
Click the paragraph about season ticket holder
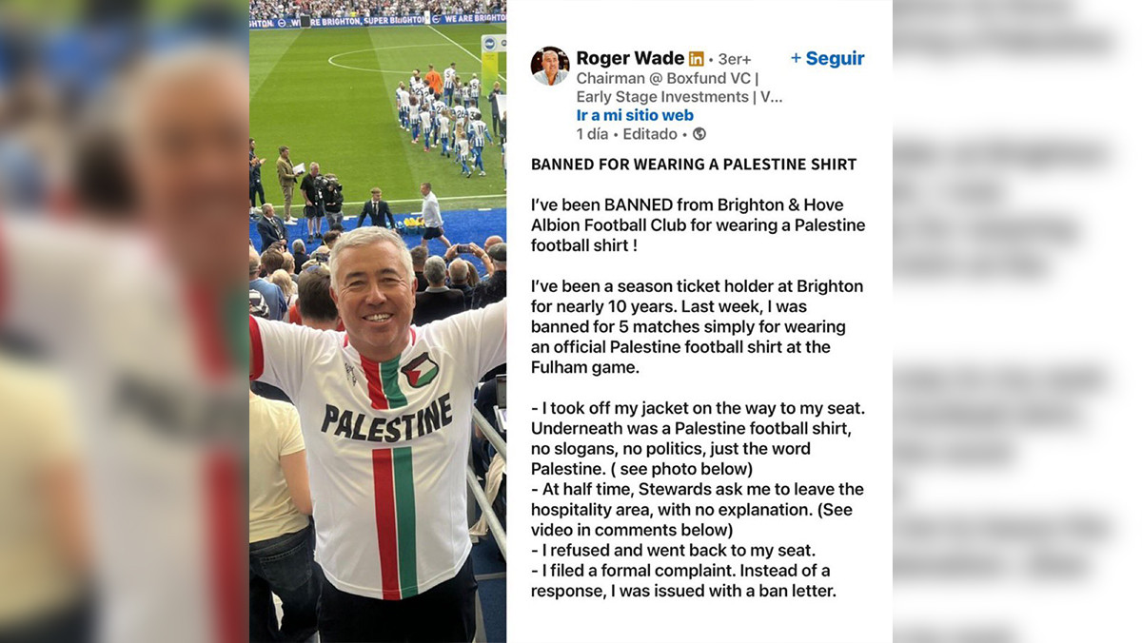pyautogui.click(x=698, y=326)
